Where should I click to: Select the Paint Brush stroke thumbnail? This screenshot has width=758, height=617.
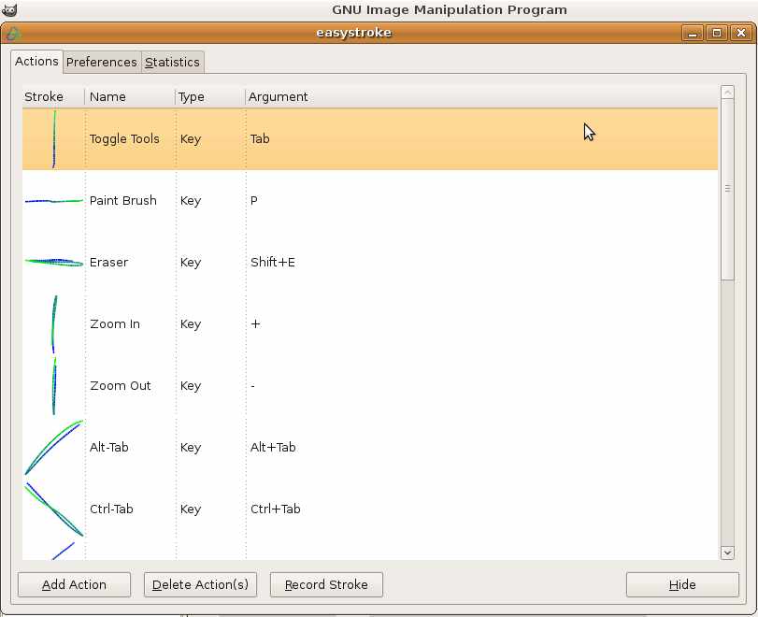tap(53, 201)
